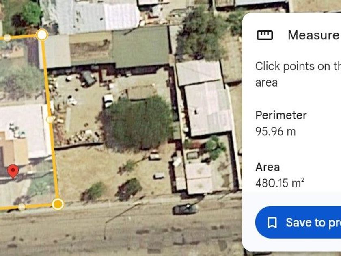The image size is (341, 256).
Task: Click the dark car on the road
Action: pos(185,209)
